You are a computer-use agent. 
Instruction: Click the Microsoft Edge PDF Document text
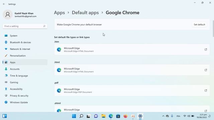pos(78,92)
